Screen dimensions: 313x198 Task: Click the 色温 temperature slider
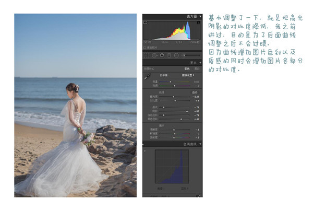tap(175, 82)
